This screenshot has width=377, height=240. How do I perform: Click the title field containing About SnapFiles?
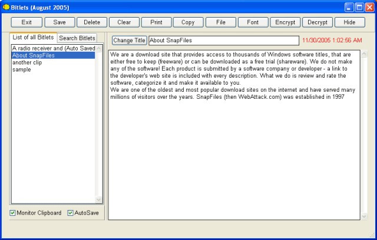[224, 41]
